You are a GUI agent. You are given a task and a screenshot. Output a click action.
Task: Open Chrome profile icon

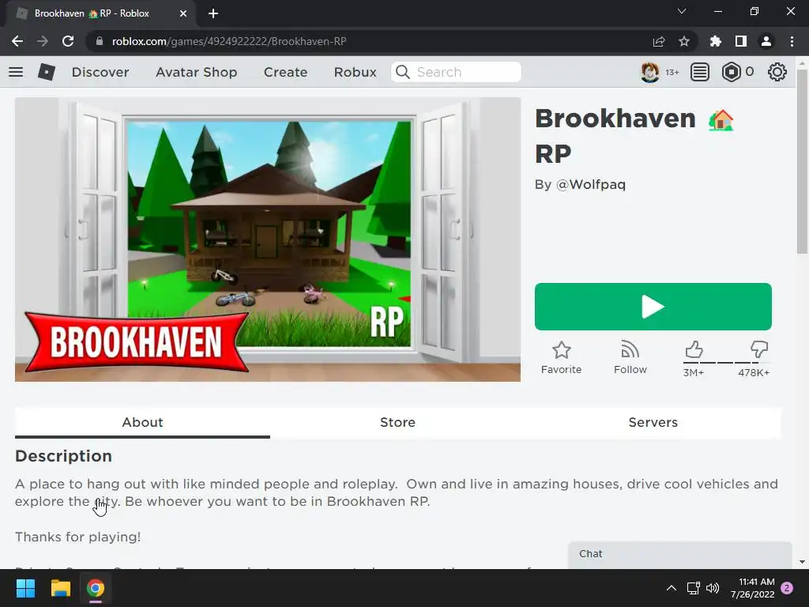(x=766, y=41)
